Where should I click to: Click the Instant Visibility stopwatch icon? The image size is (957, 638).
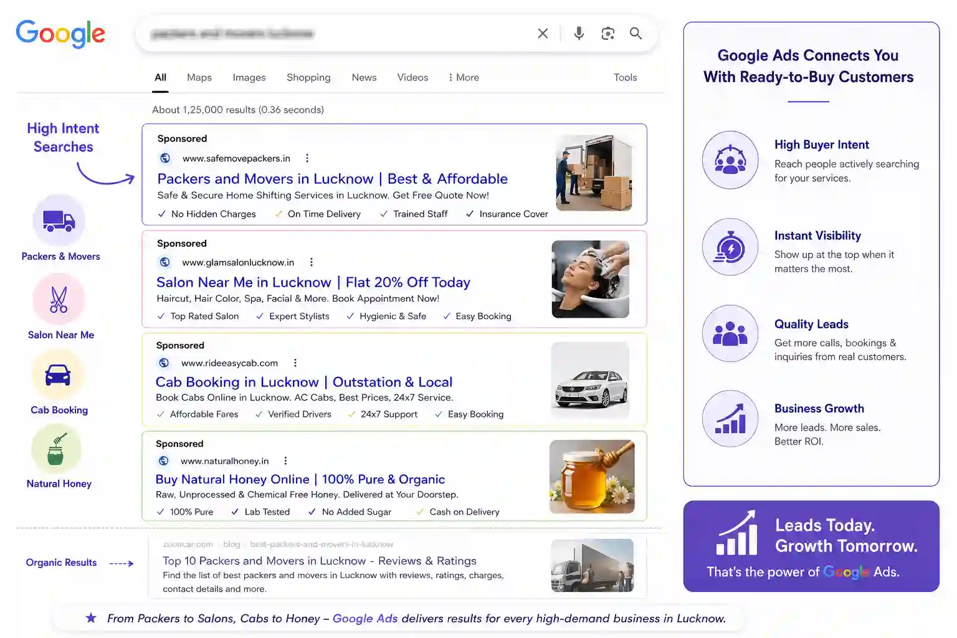730,247
